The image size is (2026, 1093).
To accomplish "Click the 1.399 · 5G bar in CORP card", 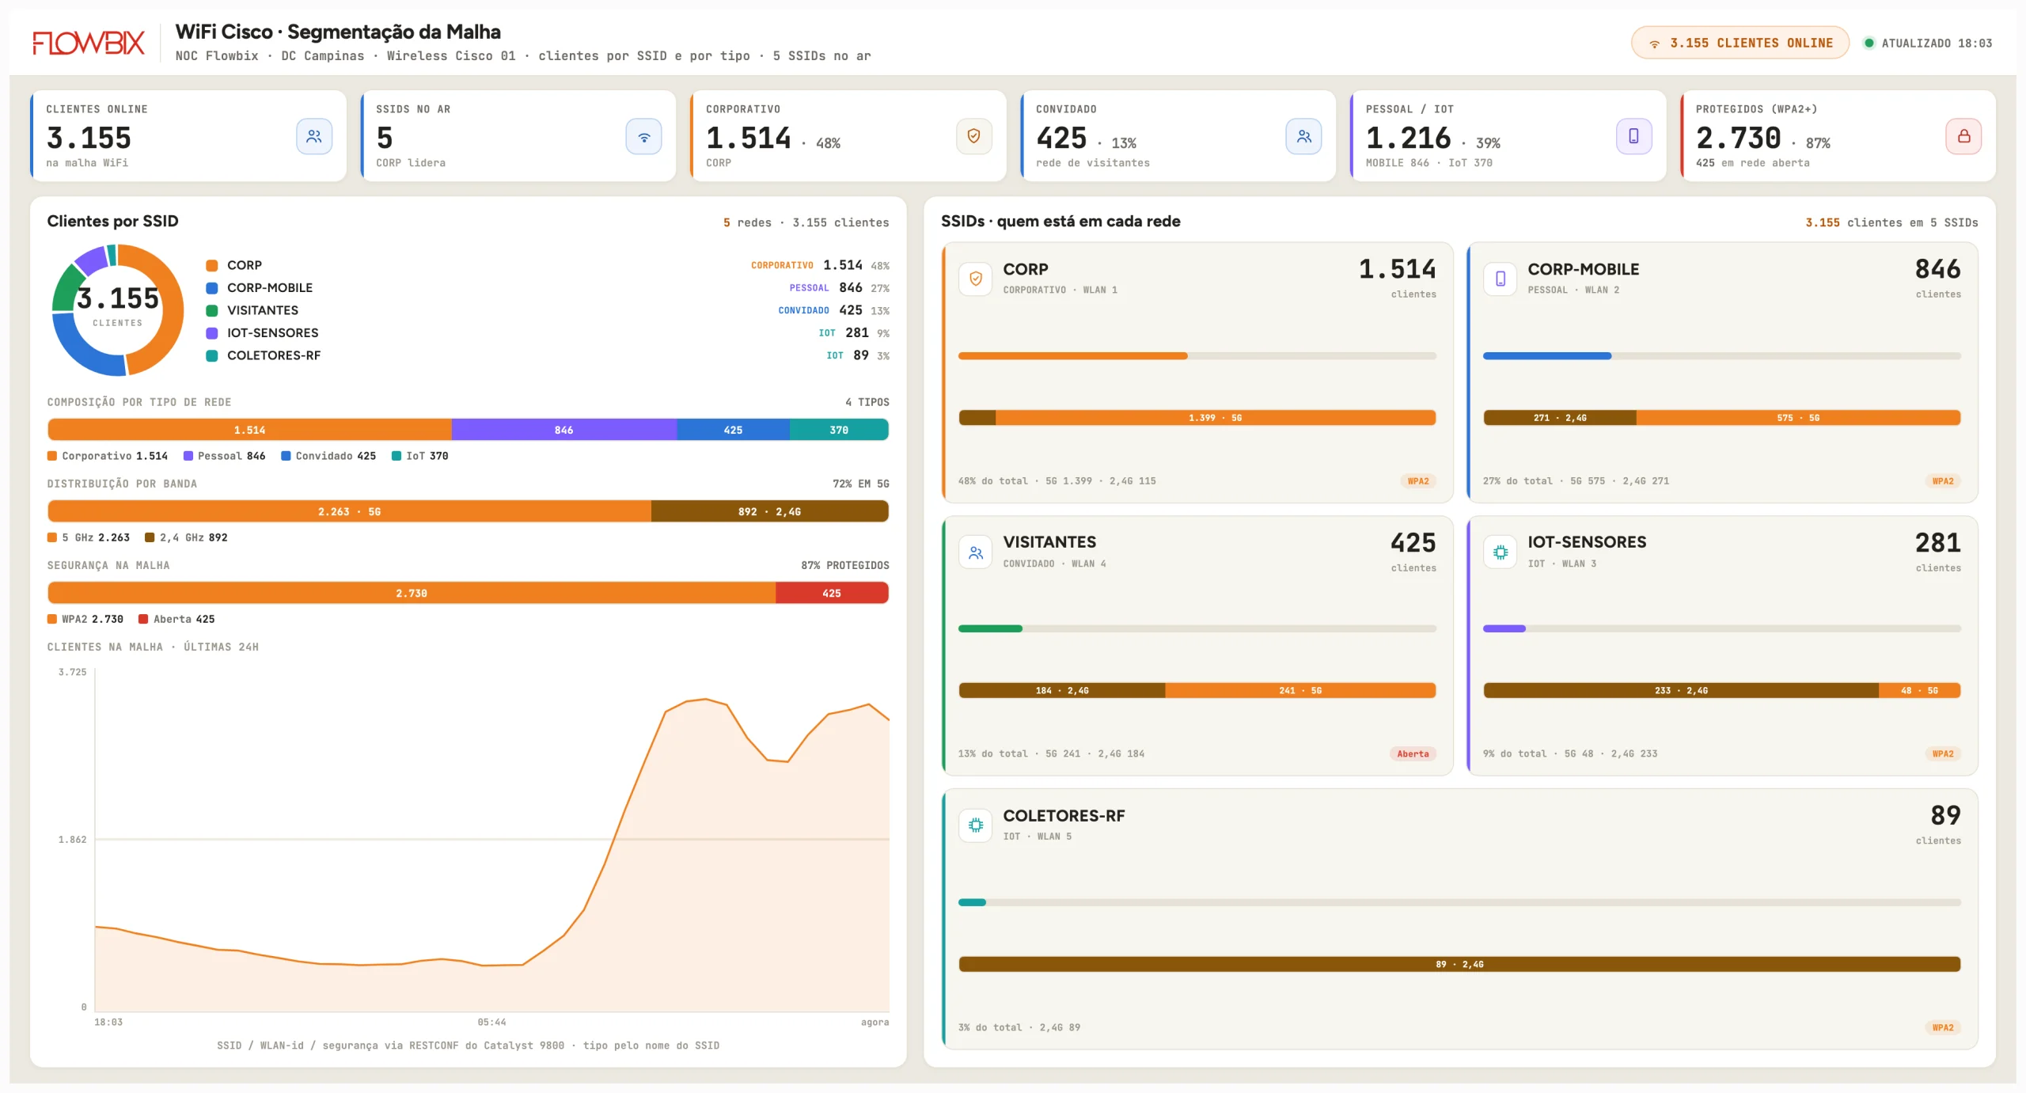I will coord(1216,418).
